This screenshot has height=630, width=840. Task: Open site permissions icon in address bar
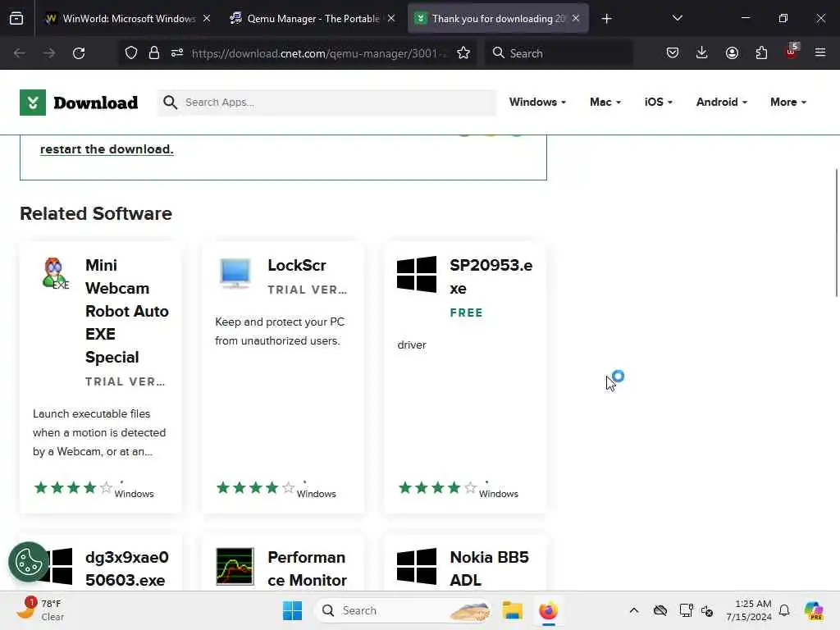pyautogui.click(x=177, y=53)
